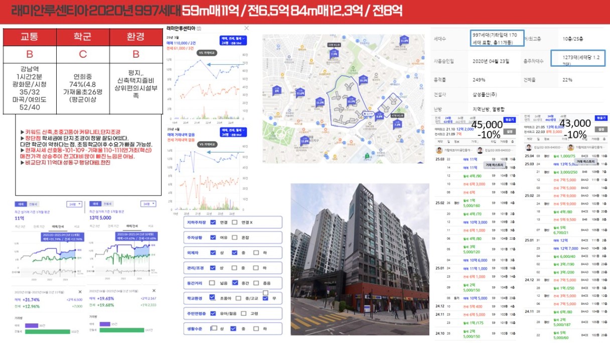Open the 34평 size dropdown above 13억 5,000 chart
610x343 pixels.
149,205
